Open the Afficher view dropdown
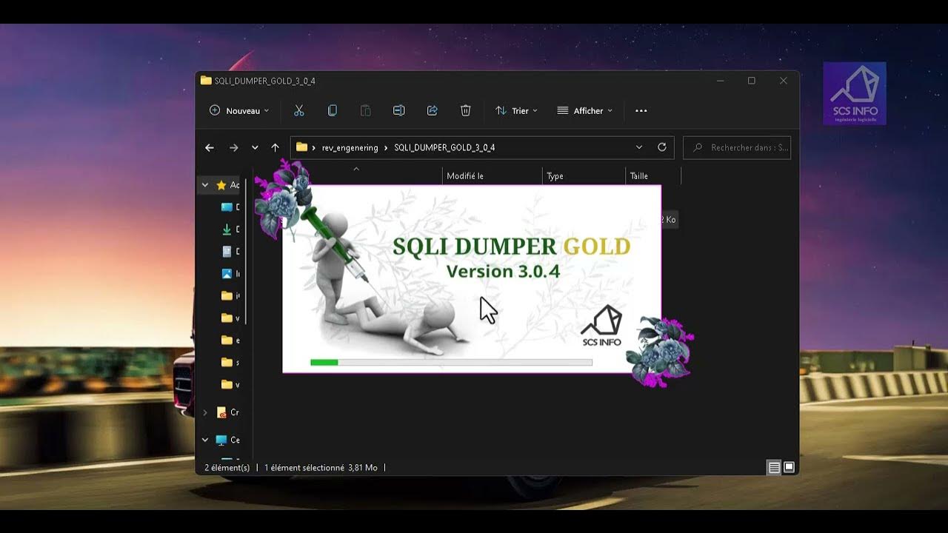Image resolution: width=948 pixels, height=533 pixels. coord(585,110)
